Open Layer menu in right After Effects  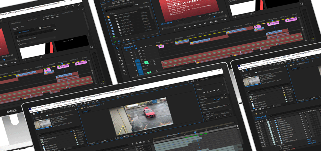(262, 64)
